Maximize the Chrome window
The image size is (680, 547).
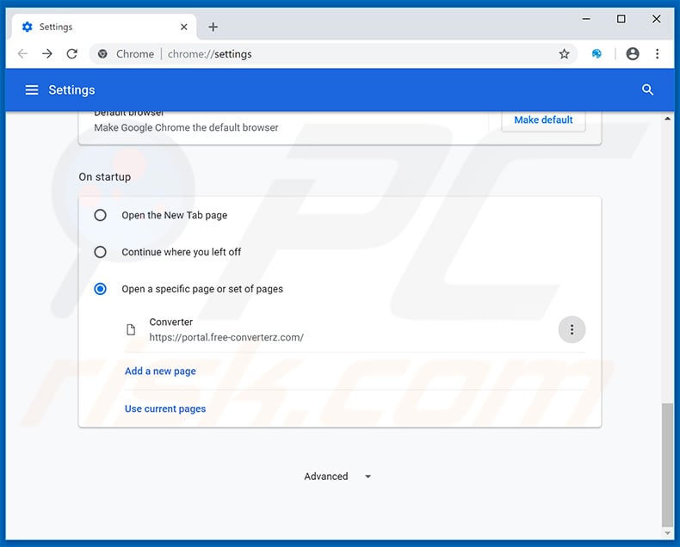coord(621,19)
